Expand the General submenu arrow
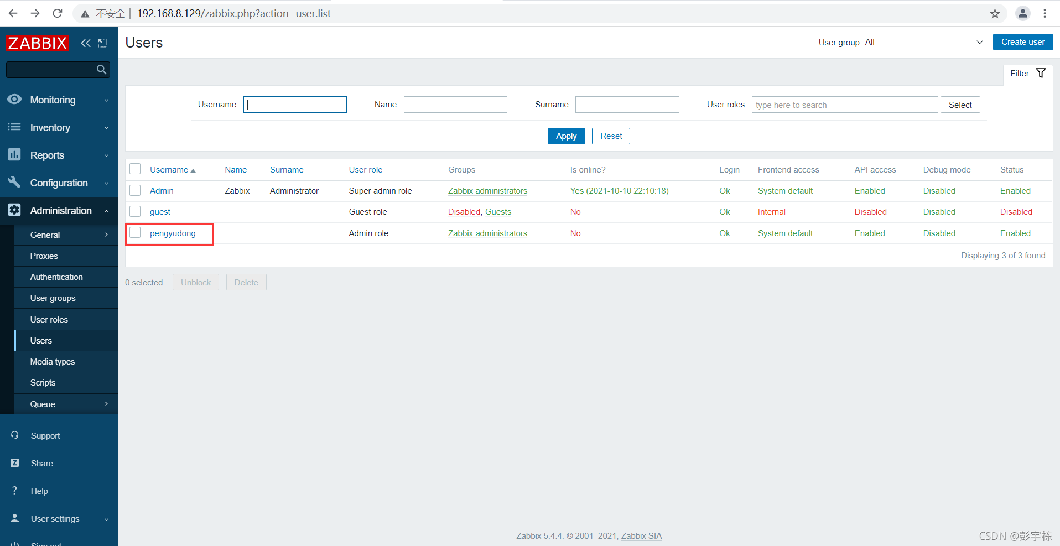1060x546 pixels. click(106, 235)
